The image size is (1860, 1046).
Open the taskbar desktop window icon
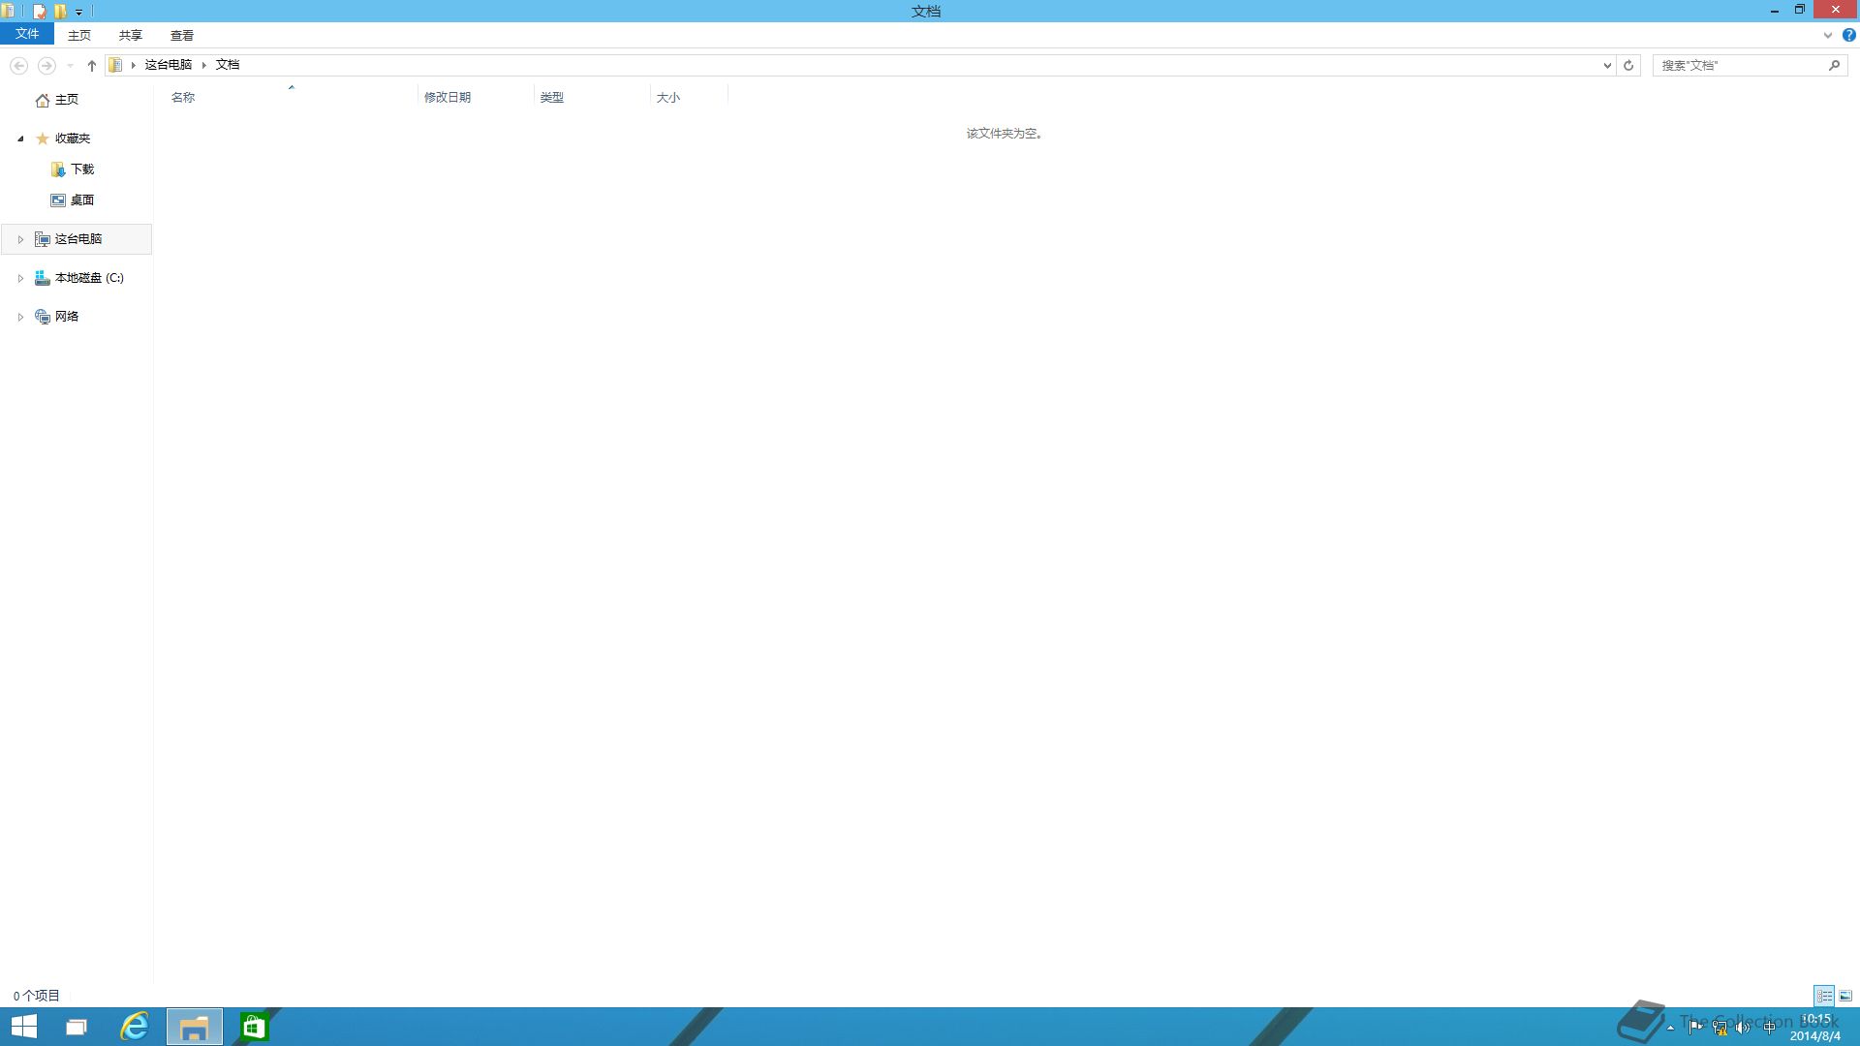76,1027
